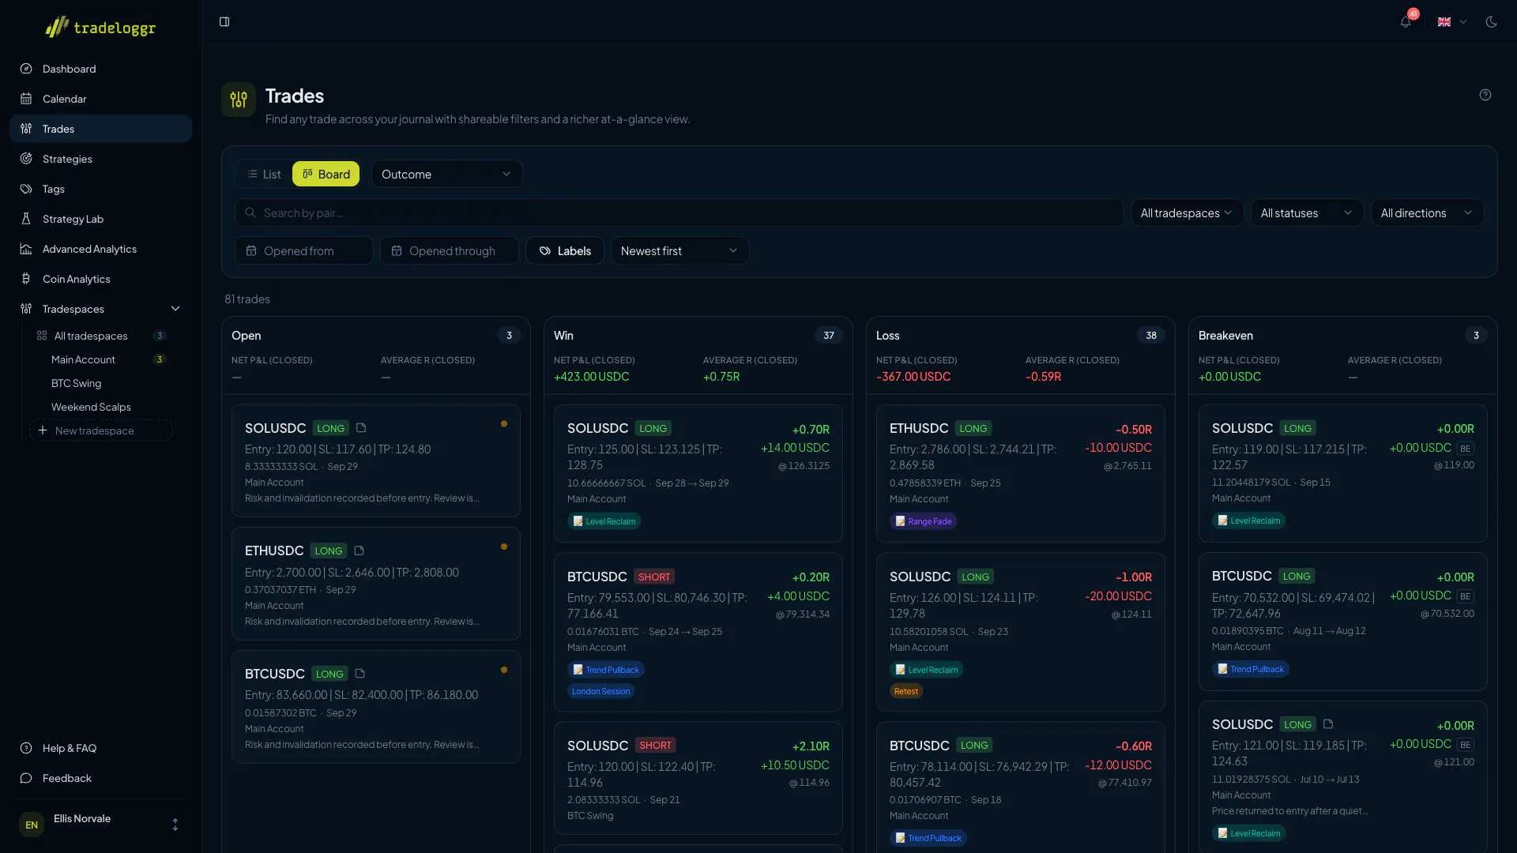Toggle the sidebar panel icon
This screenshot has width=1517, height=853.
tap(224, 21)
